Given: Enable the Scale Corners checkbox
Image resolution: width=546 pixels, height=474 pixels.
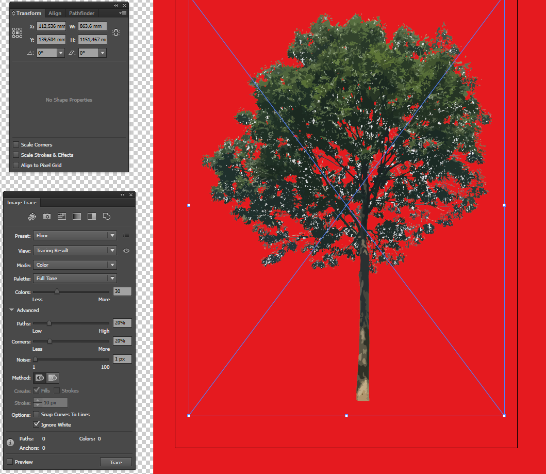Looking at the screenshot, I should pyautogui.click(x=16, y=144).
